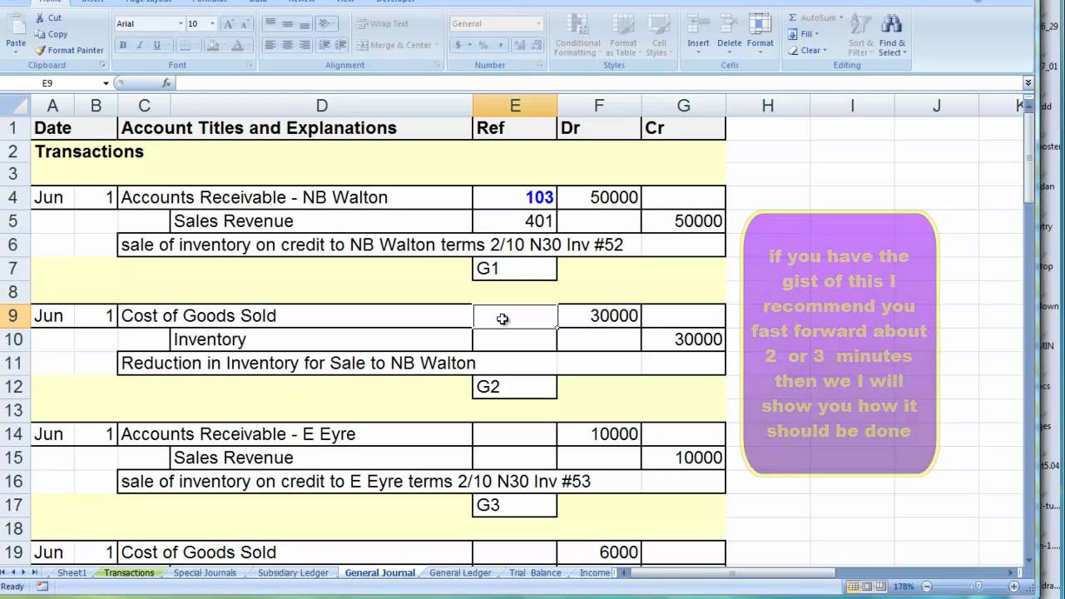Screen dimensions: 1065x599
Task: Select row 9 header
Action: pyautogui.click(x=14, y=316)
